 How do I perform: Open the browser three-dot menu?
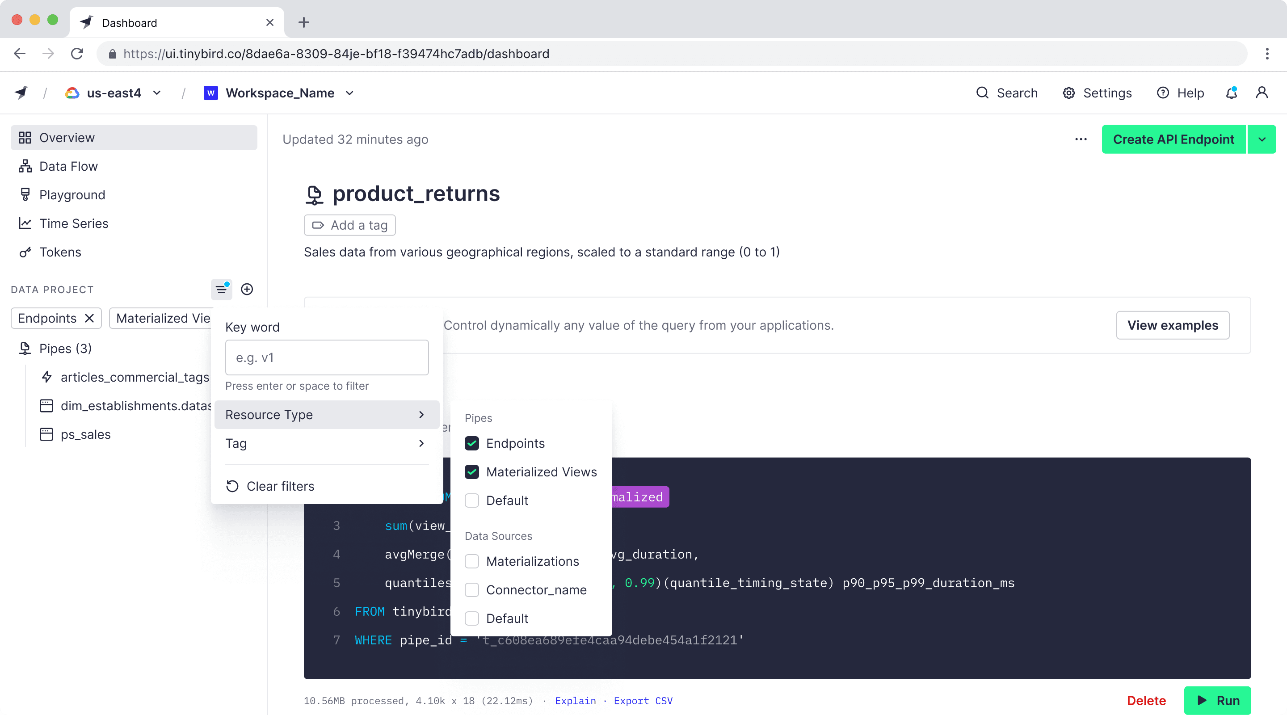[1267, 54]
